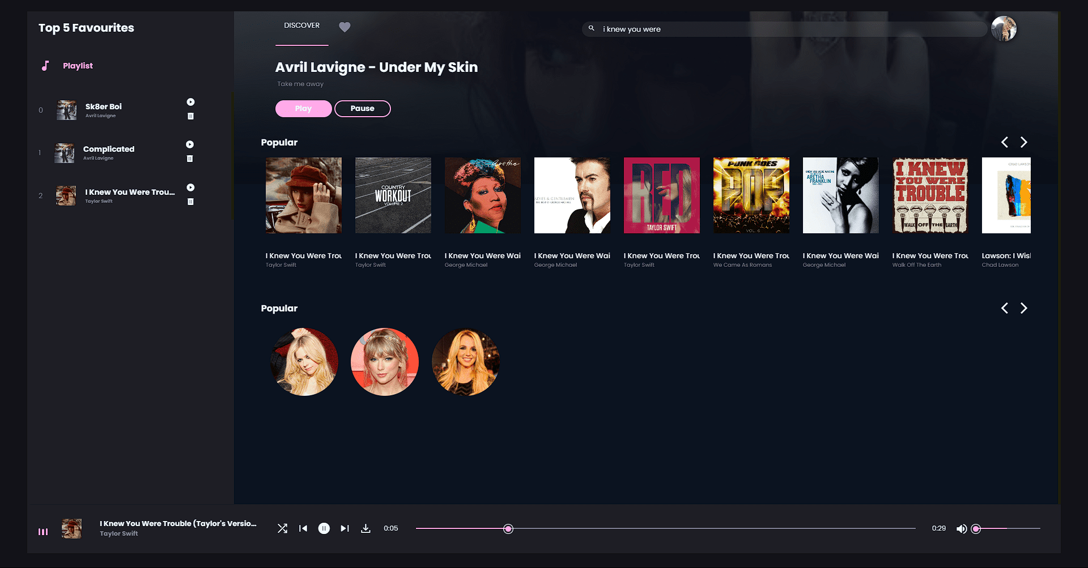Viewport: 1088px width, 568px height.
Task: Delete I Knew You Were Trouble playlist entry
Action: coord(190,202)
